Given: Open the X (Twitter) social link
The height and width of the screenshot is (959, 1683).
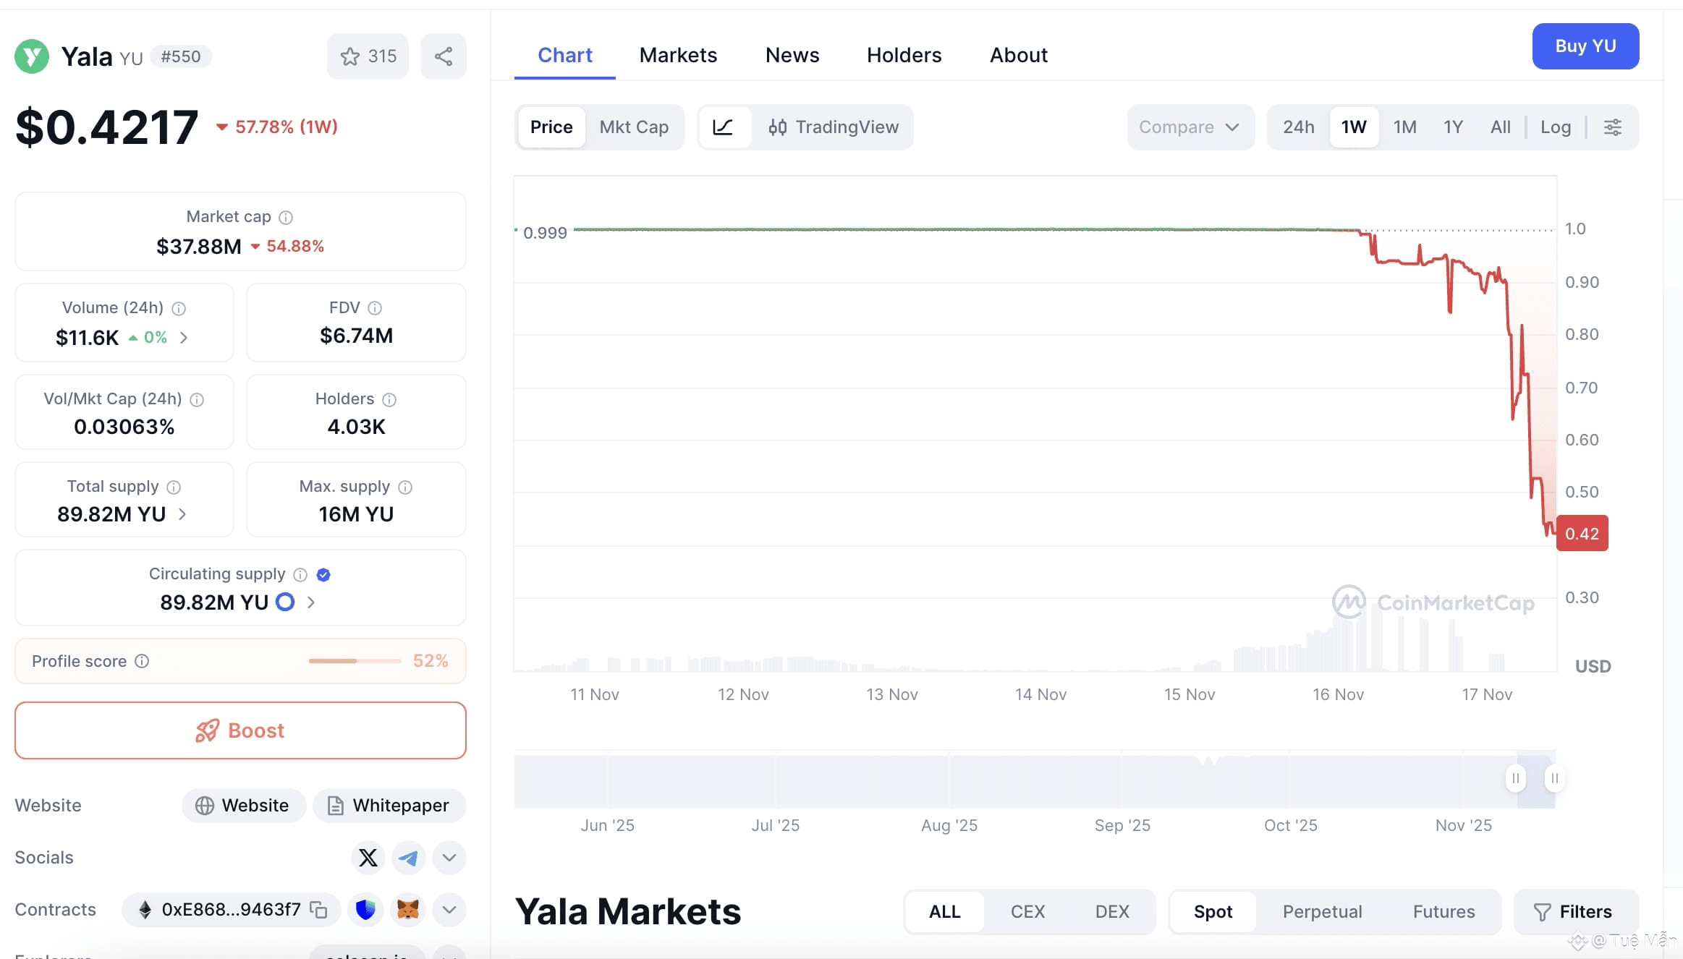Looking at the screenshot, I should [368, 858].
